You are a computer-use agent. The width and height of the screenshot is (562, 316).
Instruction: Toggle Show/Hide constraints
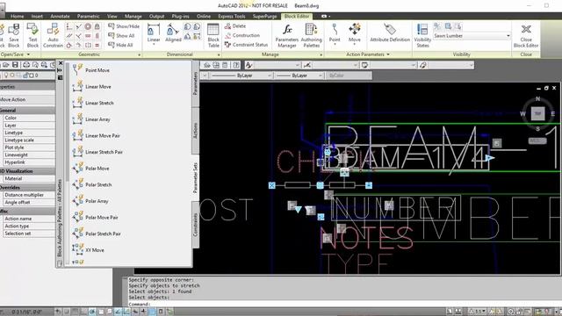click(124, 26)
